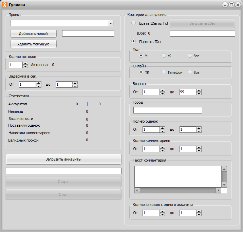The image size is (243, 232).
Task: Click the Город text field
Action: (x=168, y=110)
